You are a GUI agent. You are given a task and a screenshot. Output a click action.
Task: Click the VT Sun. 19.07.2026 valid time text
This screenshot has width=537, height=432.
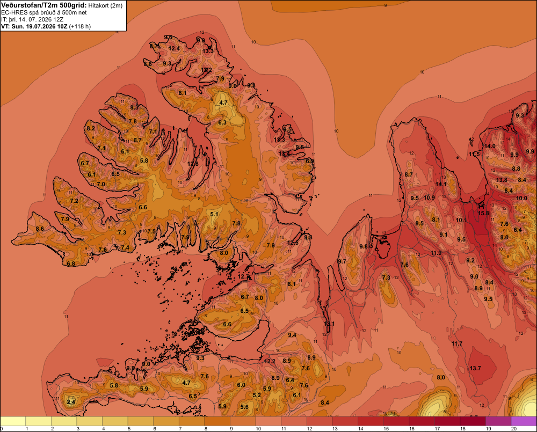pyautogui.click(x=46, y=26)
